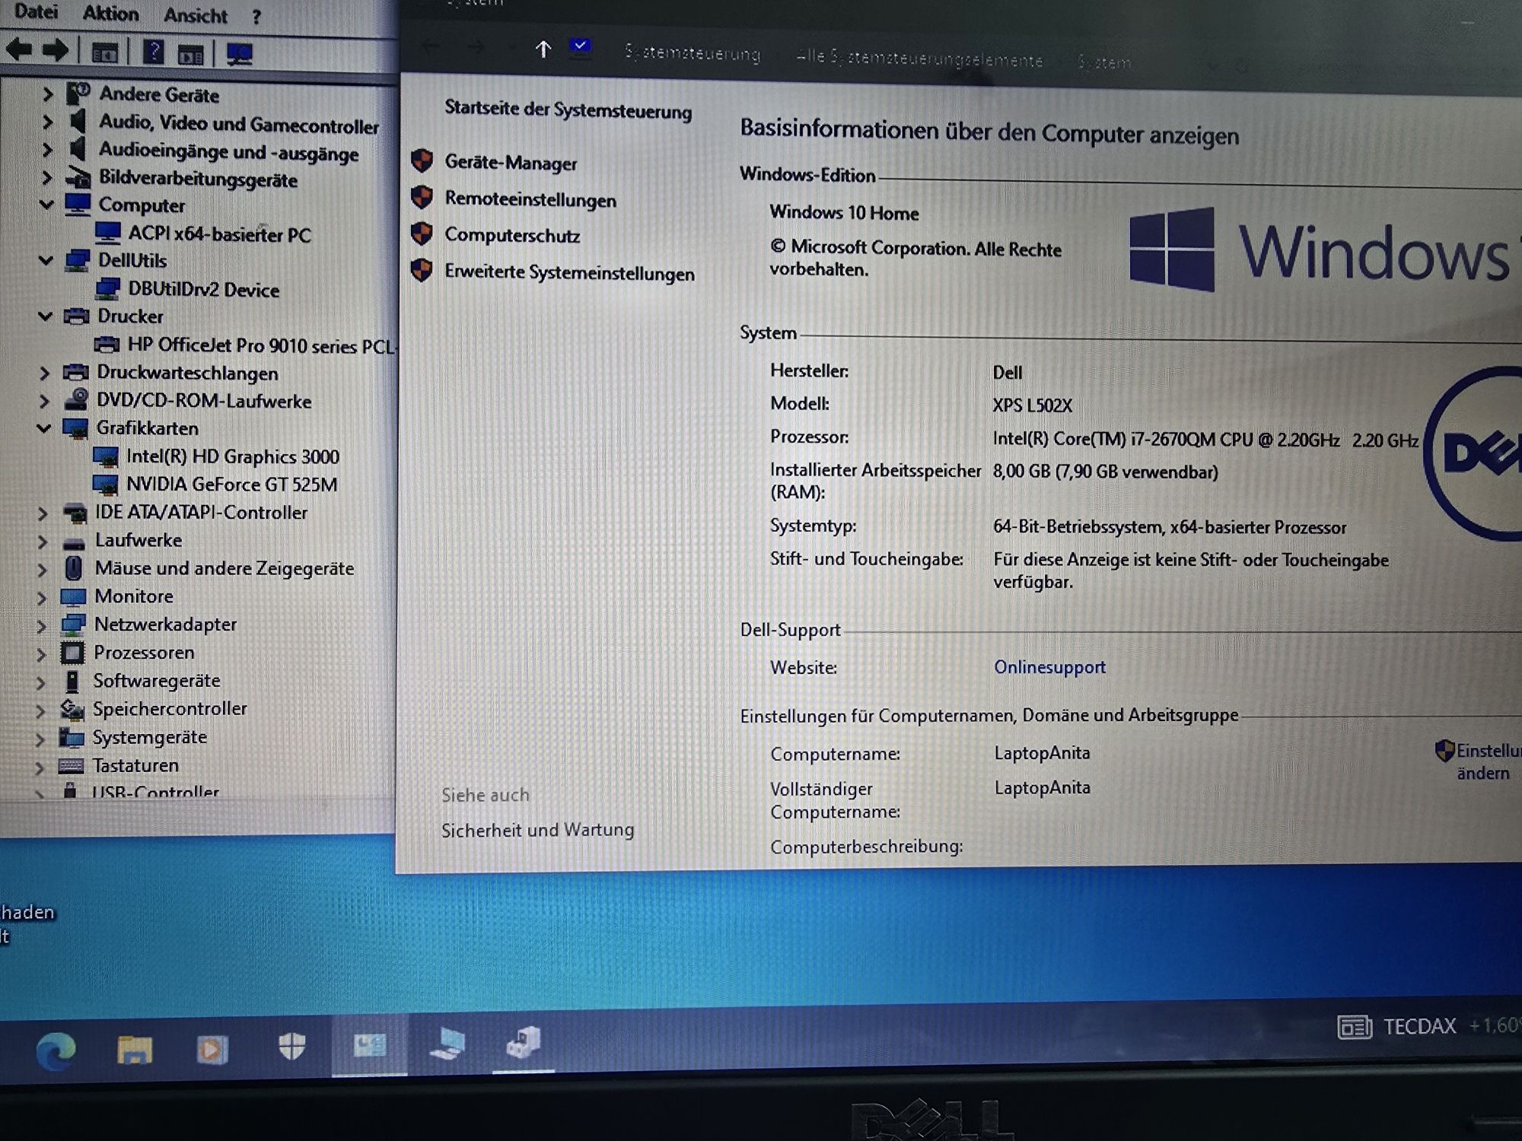Click the Softwaregeräte icon

(x=72, y=681)
